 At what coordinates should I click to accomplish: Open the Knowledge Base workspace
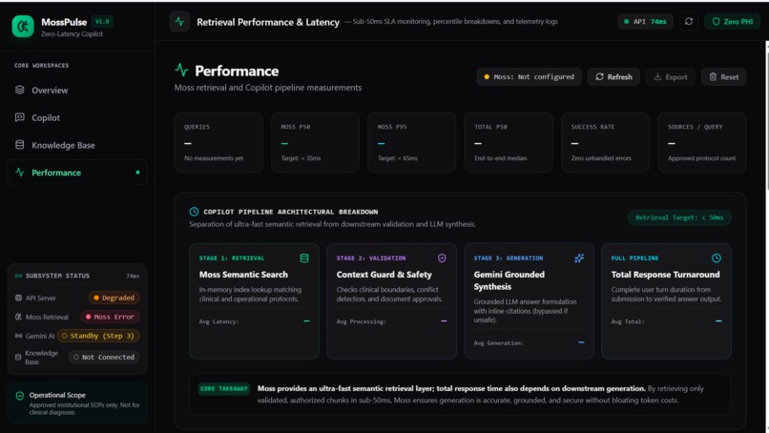click(77, 145)
